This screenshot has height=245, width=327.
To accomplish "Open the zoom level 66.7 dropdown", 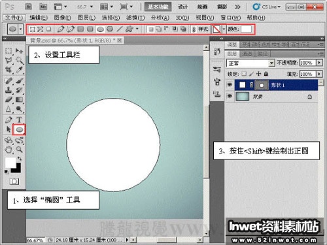I will [92, 7].
